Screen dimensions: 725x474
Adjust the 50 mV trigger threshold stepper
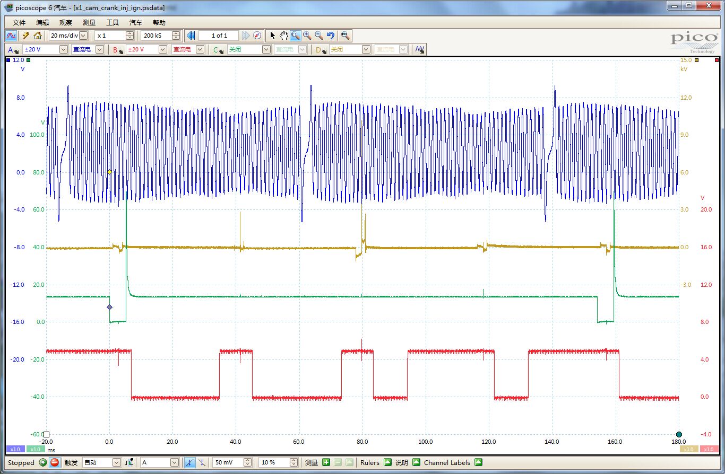(247, 462)
